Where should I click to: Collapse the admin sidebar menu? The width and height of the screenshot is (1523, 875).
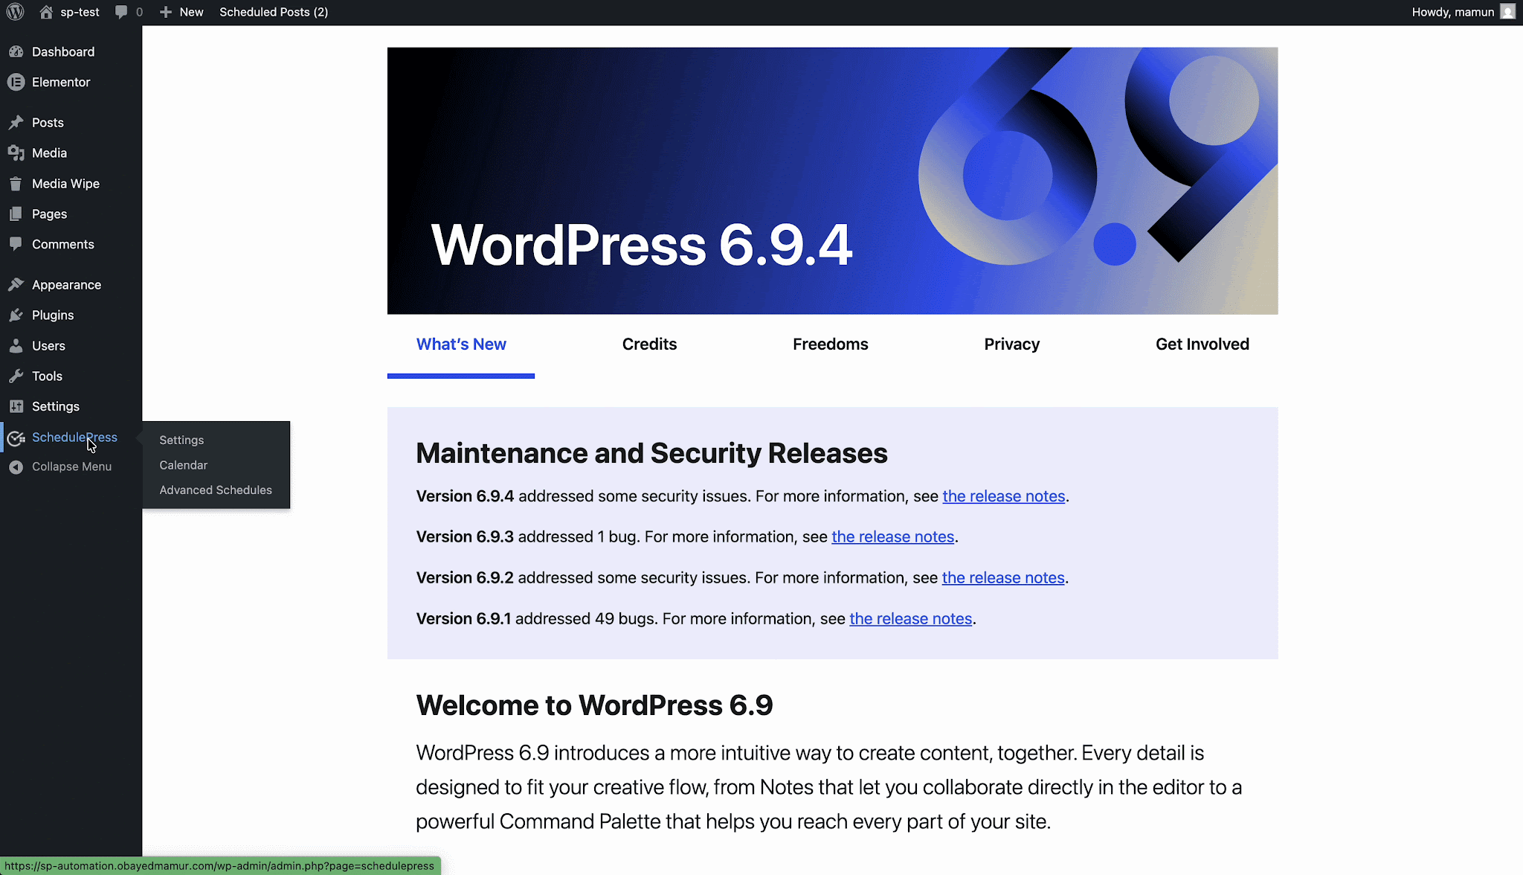tap(71, 467)
